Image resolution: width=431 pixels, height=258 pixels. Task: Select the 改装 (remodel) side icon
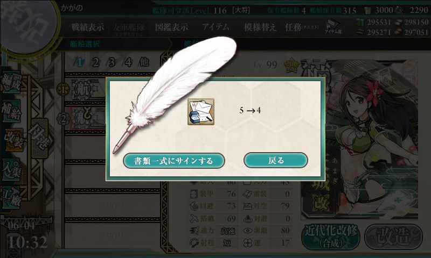[x=13, y=140]
